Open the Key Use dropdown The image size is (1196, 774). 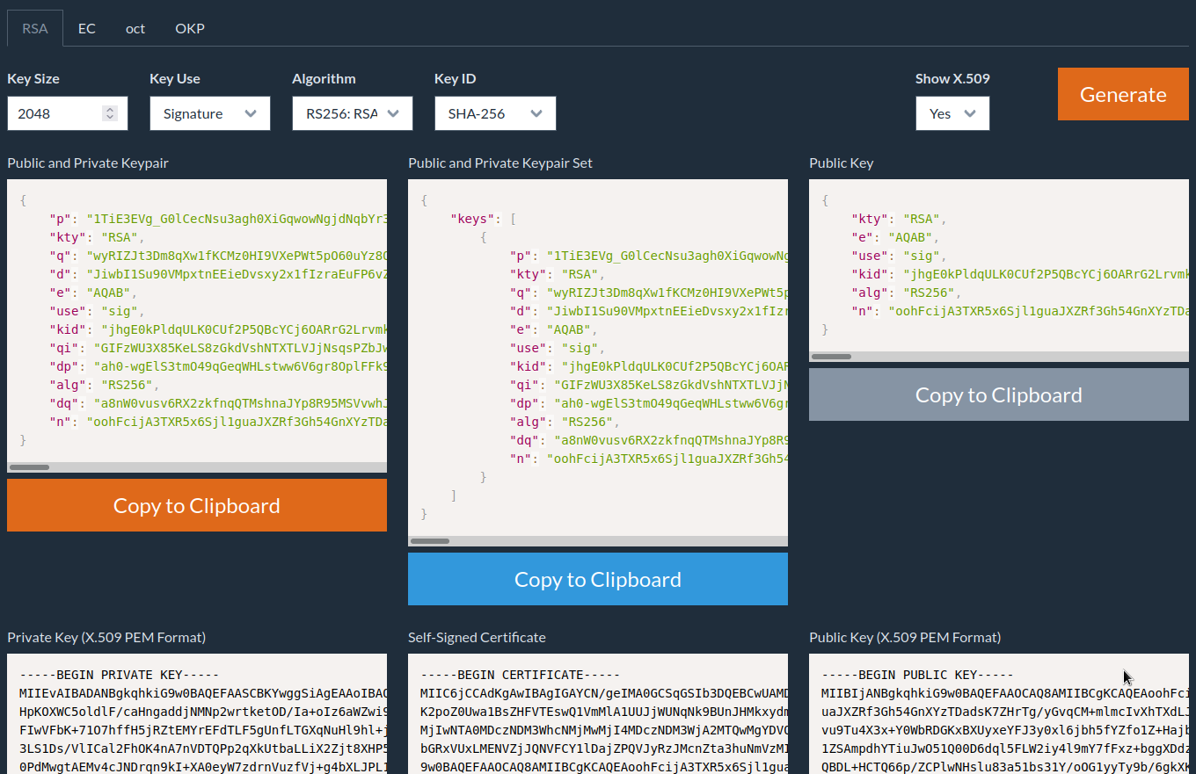209,113
